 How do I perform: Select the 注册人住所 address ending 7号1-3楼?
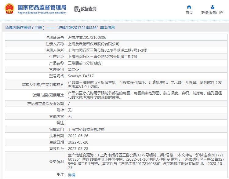[x=107, y=50]
